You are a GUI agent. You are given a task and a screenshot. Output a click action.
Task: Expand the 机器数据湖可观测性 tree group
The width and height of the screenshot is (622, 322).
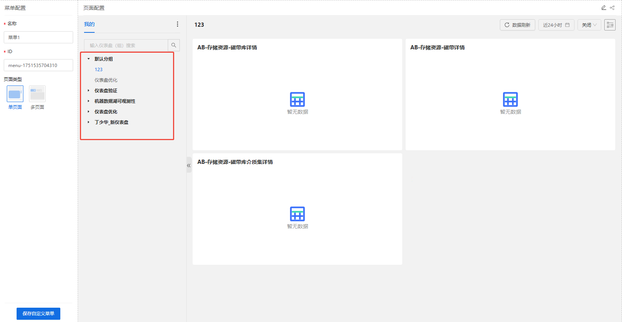coord(89,101)
